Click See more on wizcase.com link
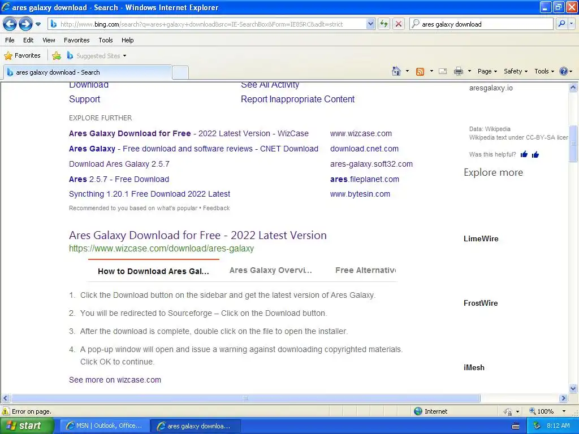The image size is (579, 434). pyautogui.click(x=115, y=380)
